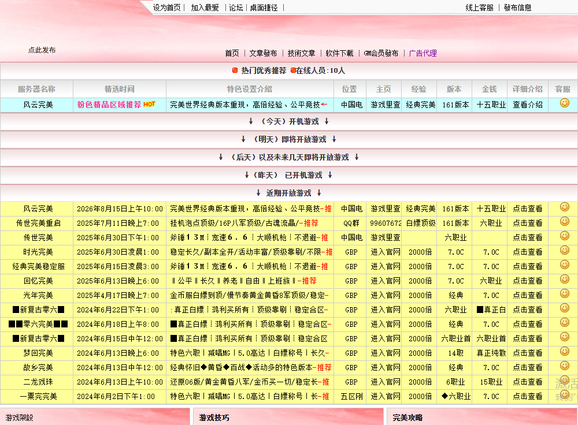Open 线上客服 in the top bar
Viewport: 578px width, 425px height.
pos(479,8)
